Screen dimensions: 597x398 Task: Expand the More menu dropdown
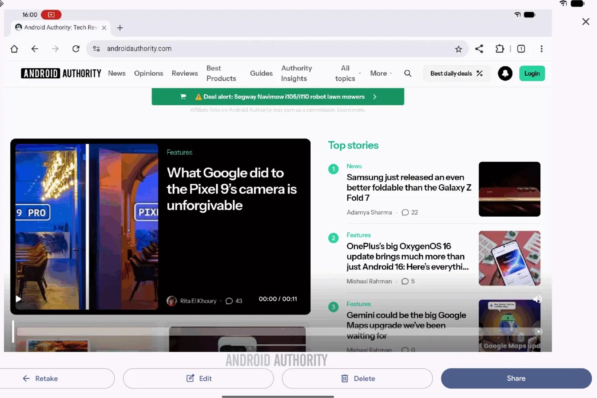tap(381, 74)
